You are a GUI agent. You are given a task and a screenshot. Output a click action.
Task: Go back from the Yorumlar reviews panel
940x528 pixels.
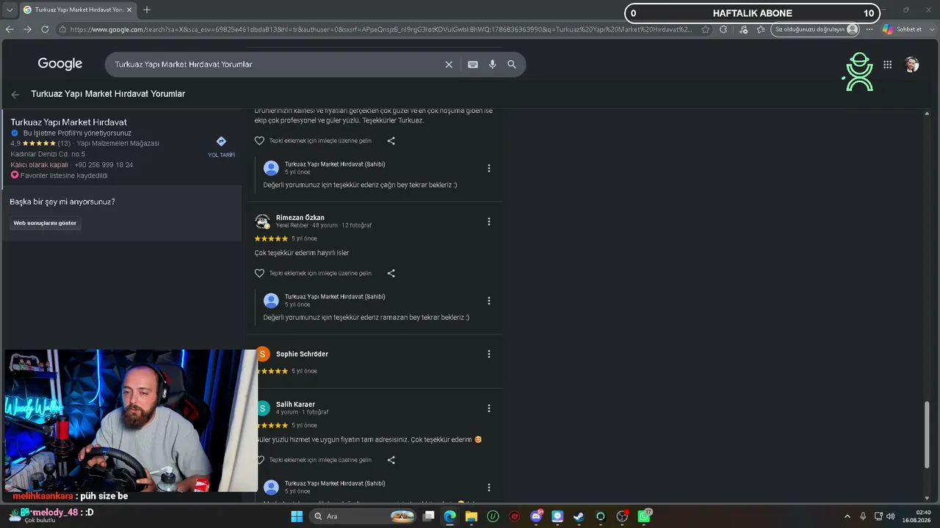(15, 94)
